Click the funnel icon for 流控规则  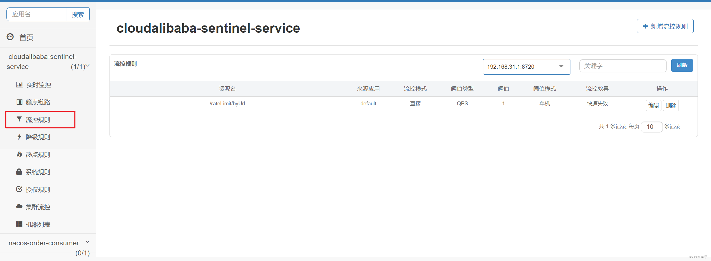pos(19,119)
